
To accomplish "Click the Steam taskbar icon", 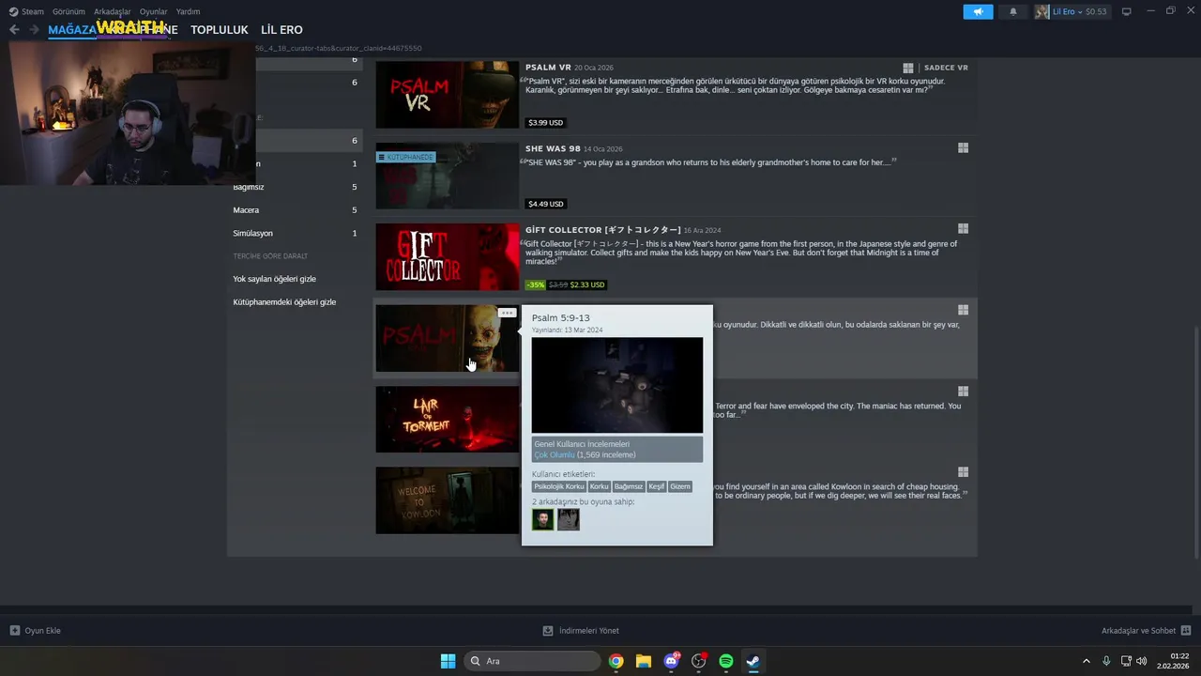I will click(x=753, y=661).
